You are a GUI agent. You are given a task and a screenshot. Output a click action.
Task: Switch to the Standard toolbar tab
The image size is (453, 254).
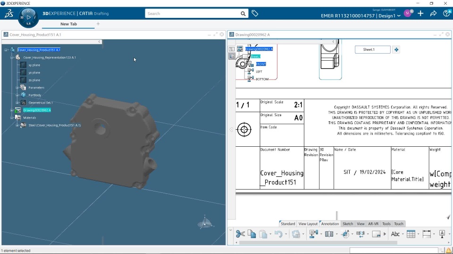(287, 224)
